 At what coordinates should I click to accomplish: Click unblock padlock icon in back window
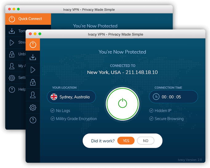(x=12, y=54)
